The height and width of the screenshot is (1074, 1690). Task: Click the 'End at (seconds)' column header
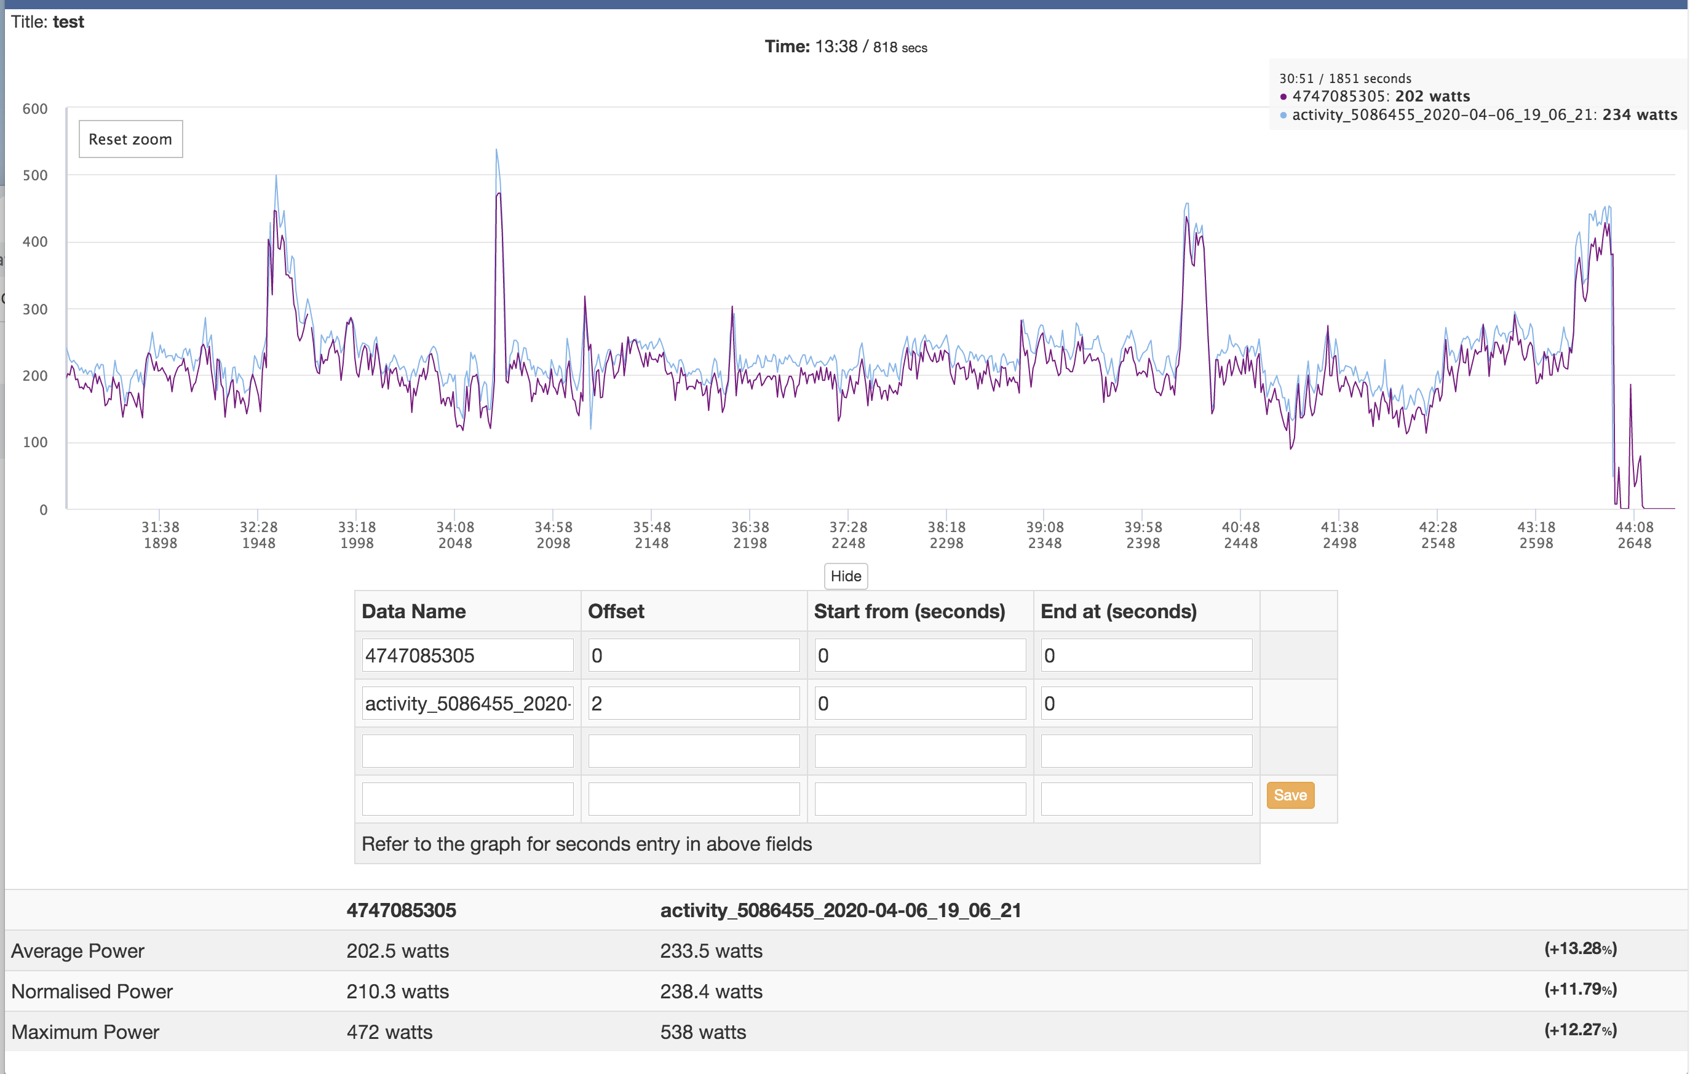click(1119, 611)
